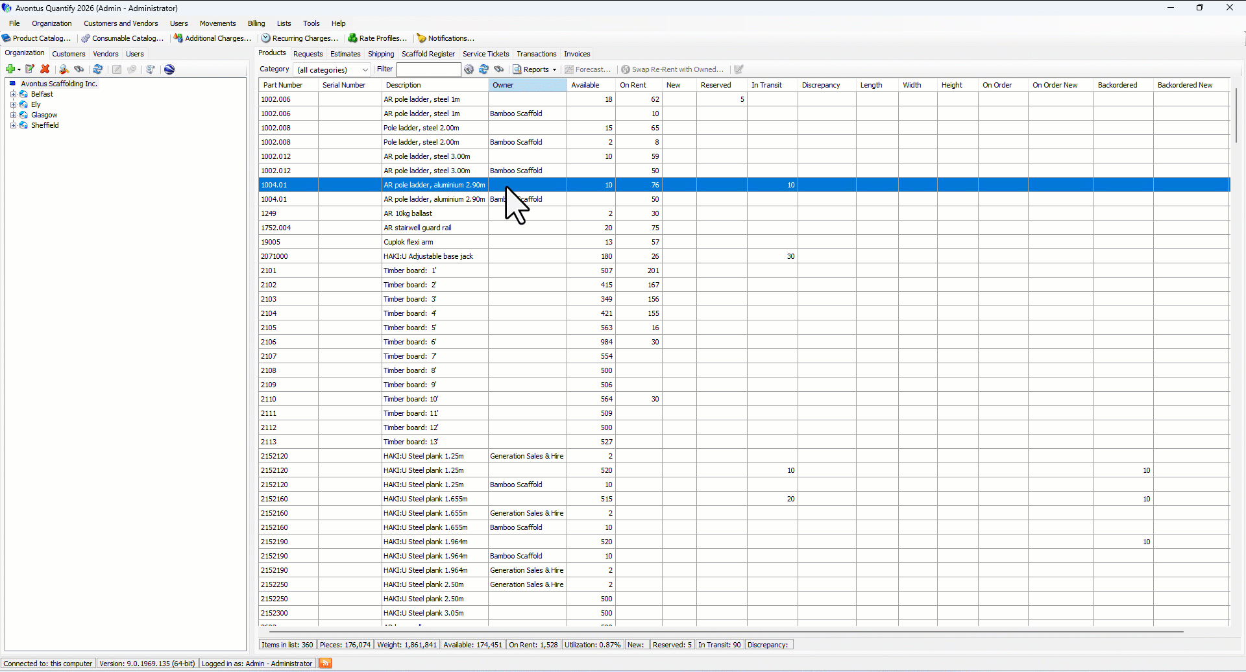Select the 'Timber board: 6'' row

[744, 342]
